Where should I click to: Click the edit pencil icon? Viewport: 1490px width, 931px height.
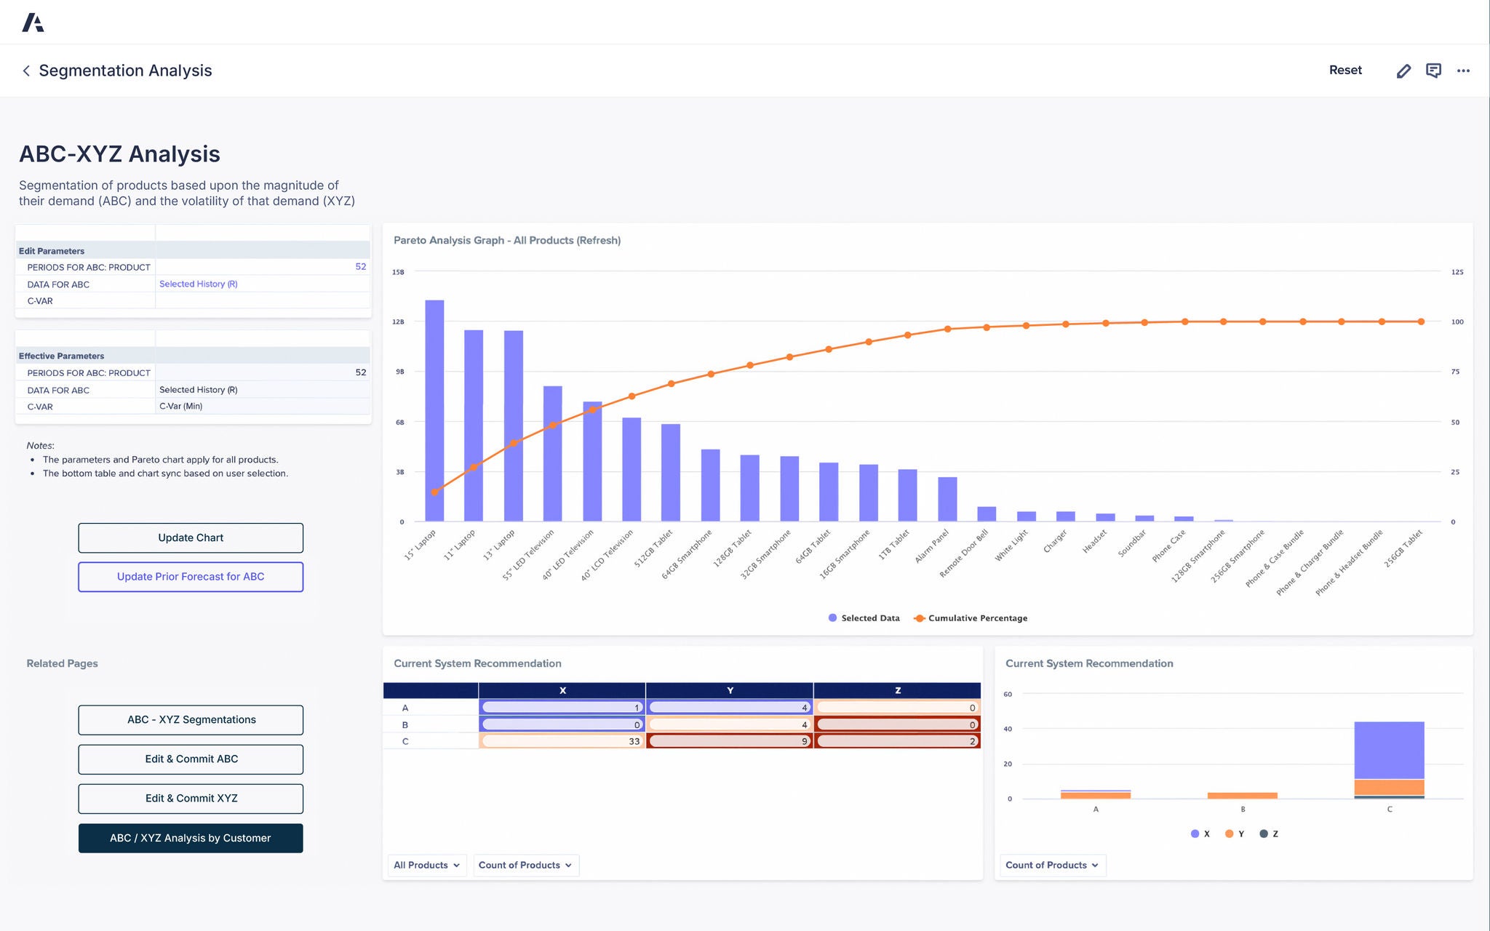pos(1403,70)
